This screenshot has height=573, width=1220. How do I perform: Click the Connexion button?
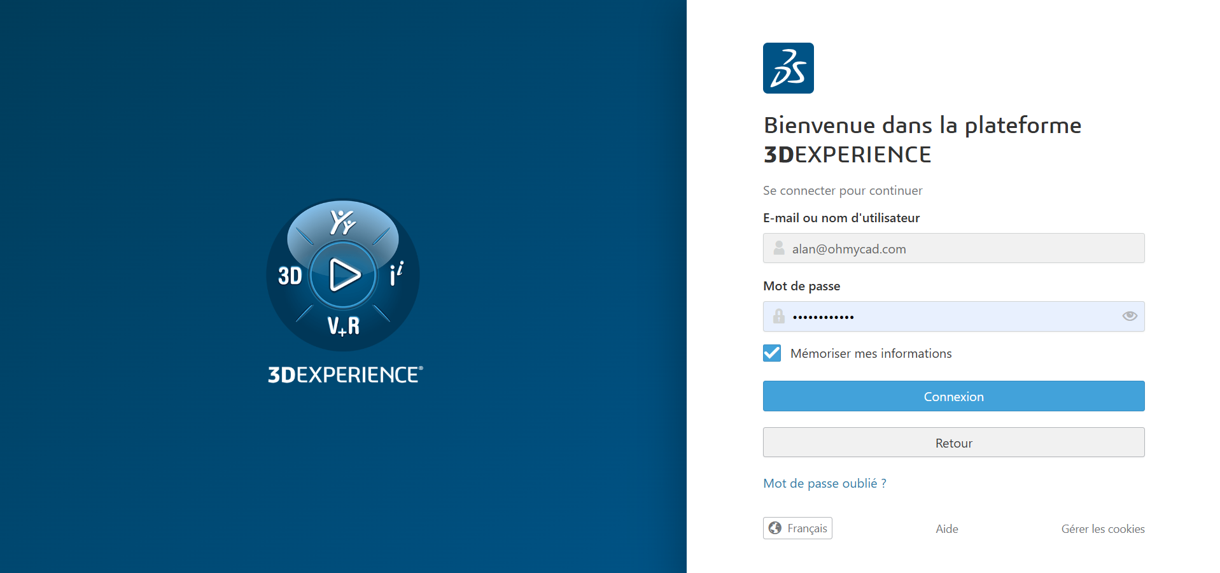click(x=953, y=396)
